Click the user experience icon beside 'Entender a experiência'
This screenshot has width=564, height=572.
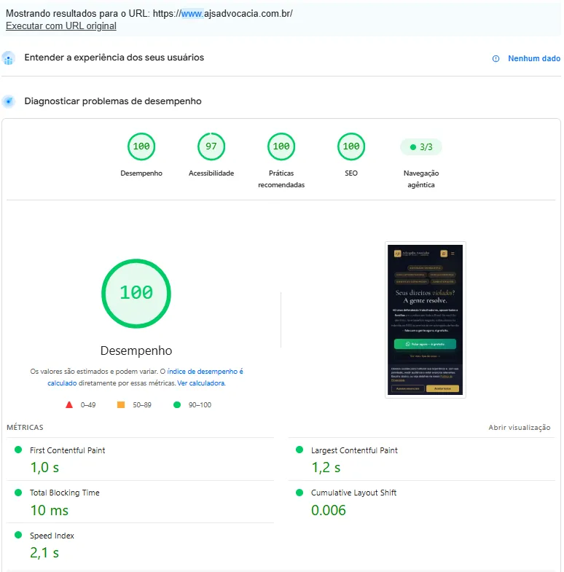click(9, 58)
